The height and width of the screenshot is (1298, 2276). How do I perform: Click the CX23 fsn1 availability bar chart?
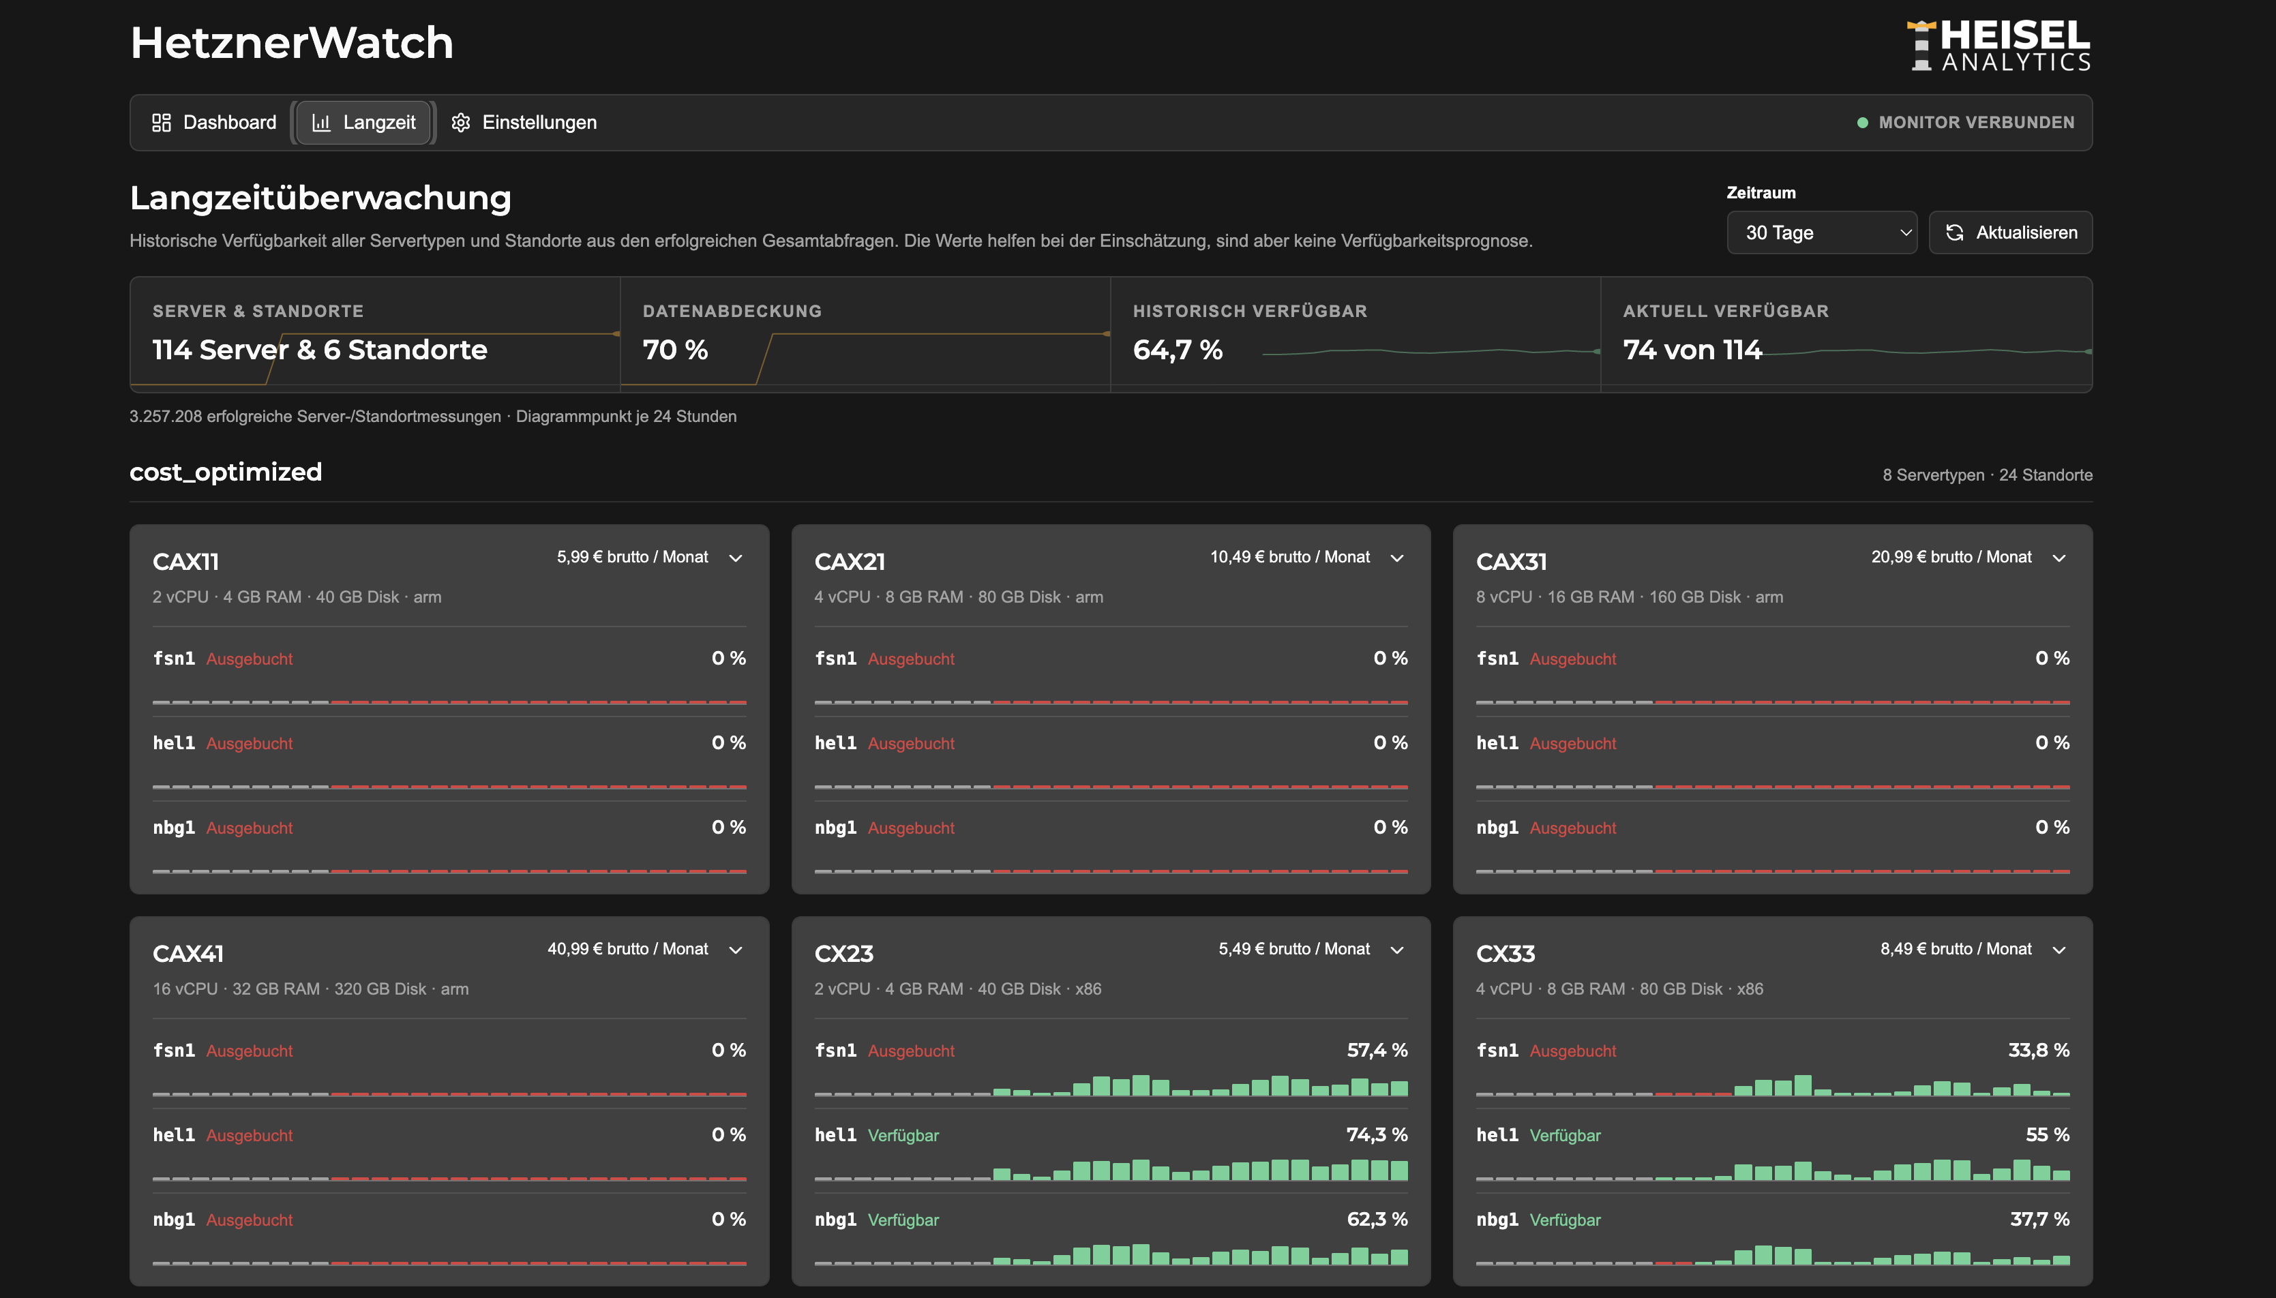pyautogui.click(x=1111, y=1085)
